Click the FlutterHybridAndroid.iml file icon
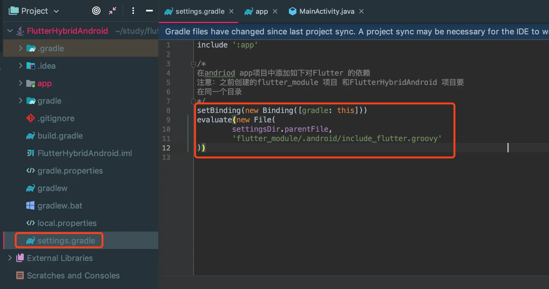The width and height of the screenshot is (549, 289). (31, 153)
